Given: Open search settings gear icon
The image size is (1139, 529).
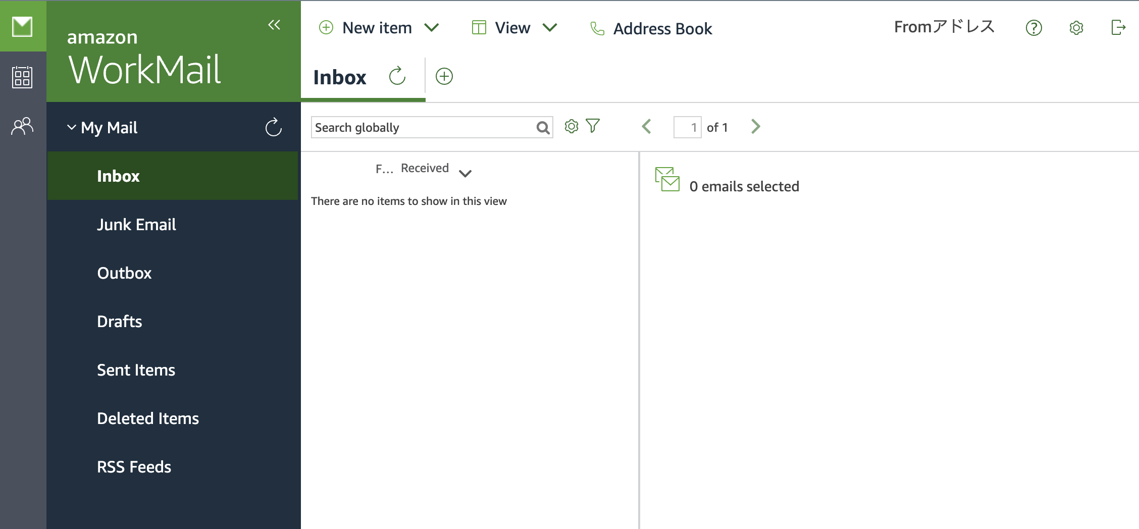Looking at the screenshot, I should (572, 126).
